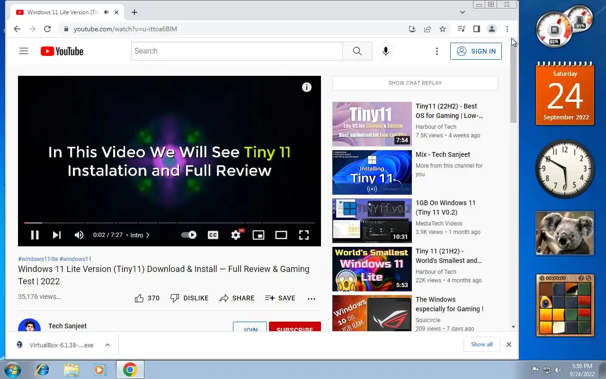The height and width of the screenshot is (379, 606).
Task: Mute the video player volume
Action: tap(79, 235)
